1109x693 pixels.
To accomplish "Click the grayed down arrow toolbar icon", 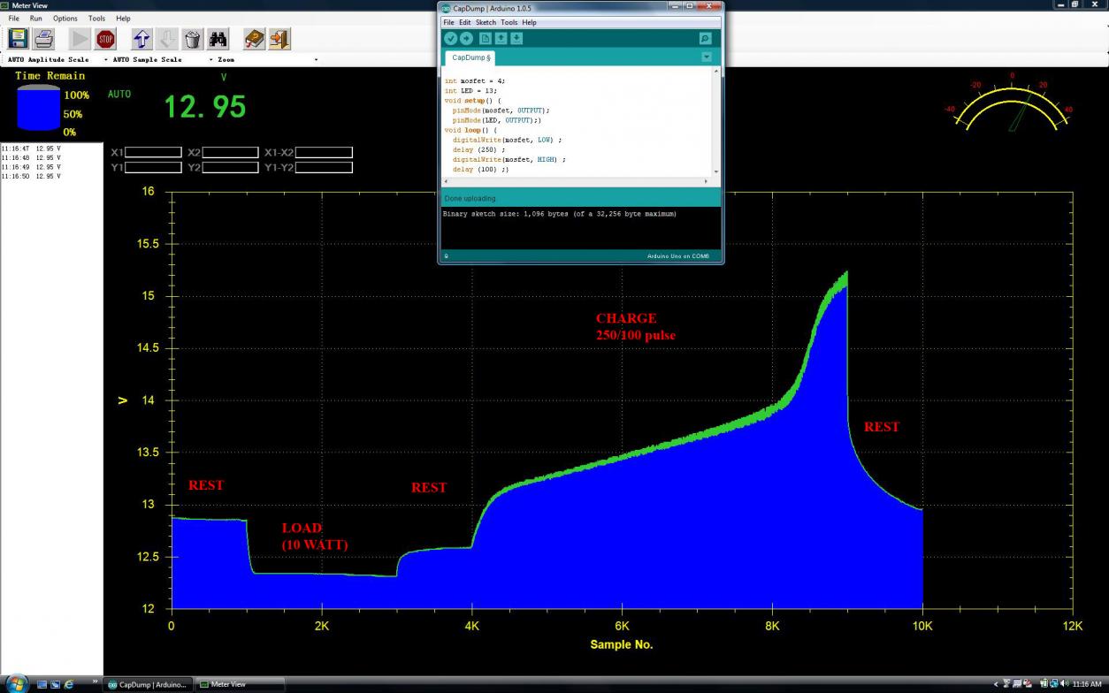I will [167, 39].
